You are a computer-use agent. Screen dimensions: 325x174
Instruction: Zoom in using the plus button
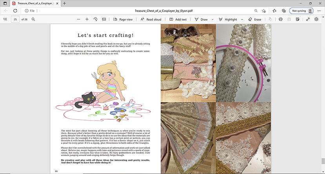[87, 19]
